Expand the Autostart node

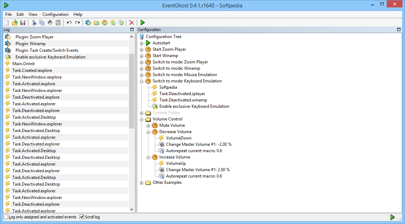point(142,43)
